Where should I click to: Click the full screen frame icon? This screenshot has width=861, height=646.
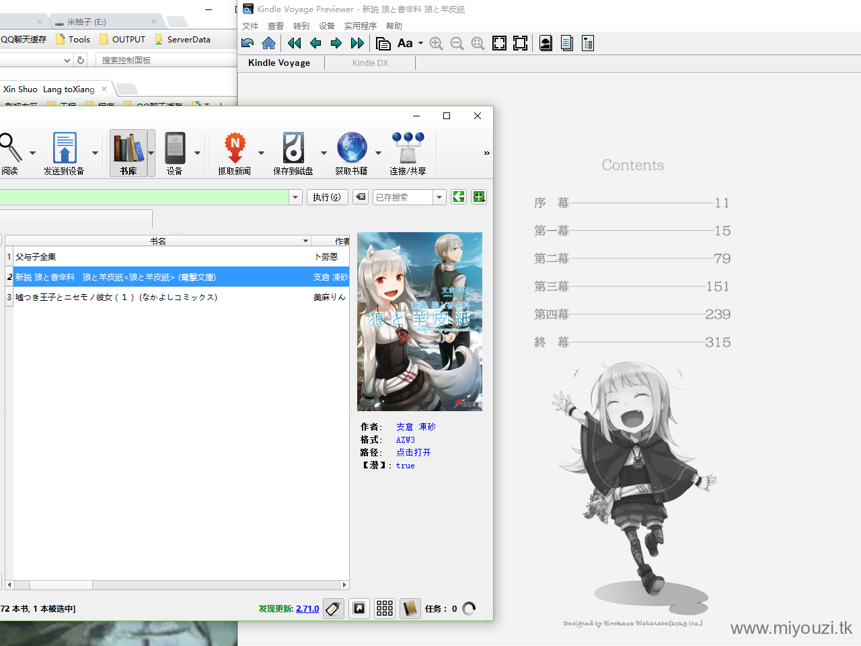click(x=520, y=43)
